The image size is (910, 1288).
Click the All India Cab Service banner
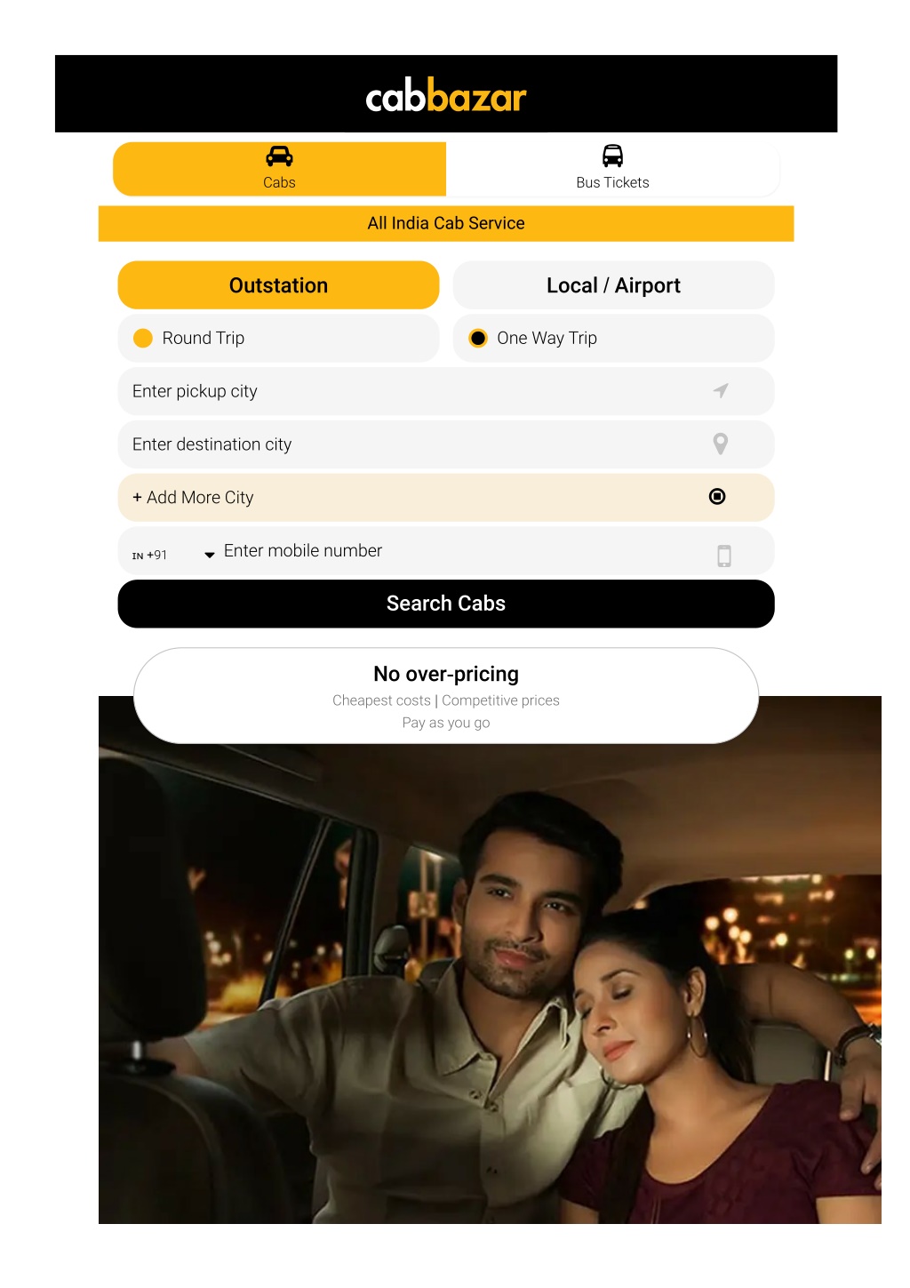[446, 223]
